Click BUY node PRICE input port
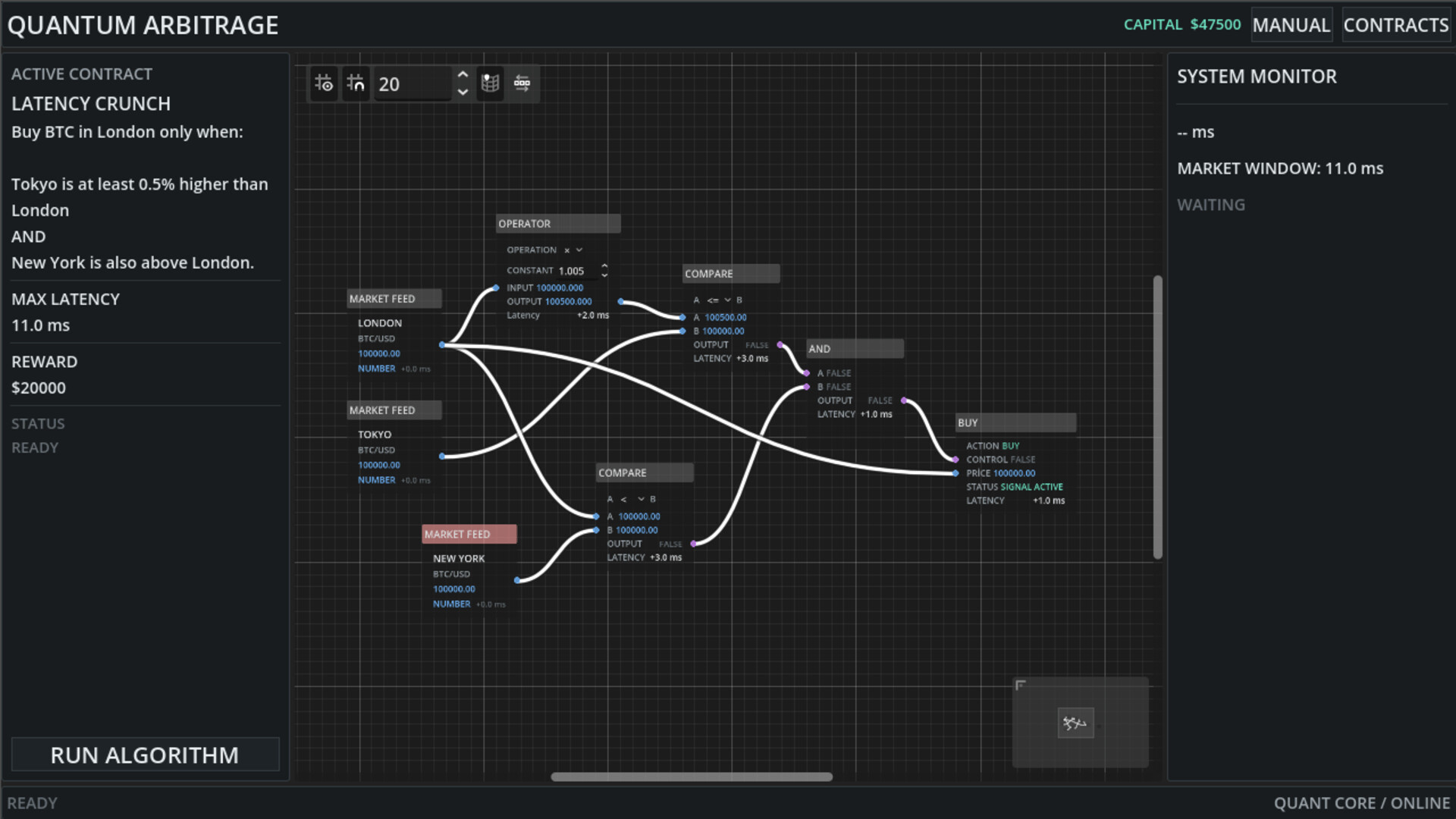The height and width of the screenshot is (819, 1456). (955, 473)
